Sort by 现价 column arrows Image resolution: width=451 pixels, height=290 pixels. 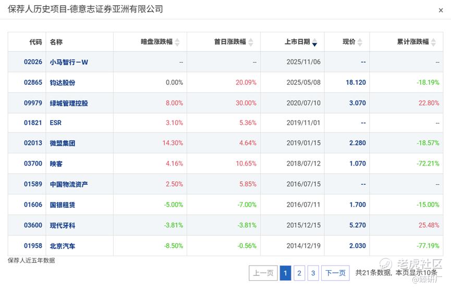coord(360,42)
